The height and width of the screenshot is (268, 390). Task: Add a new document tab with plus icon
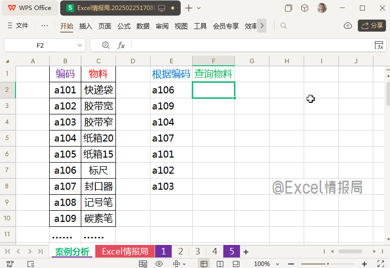(x=189, y=8)
